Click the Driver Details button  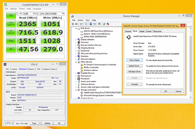[x=134, y=60]
